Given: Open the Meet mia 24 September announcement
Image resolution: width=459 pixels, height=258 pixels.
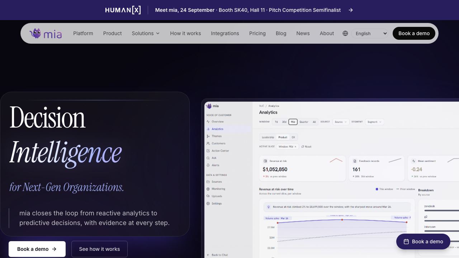Looking at the screenshot, I should pos(248,10).
